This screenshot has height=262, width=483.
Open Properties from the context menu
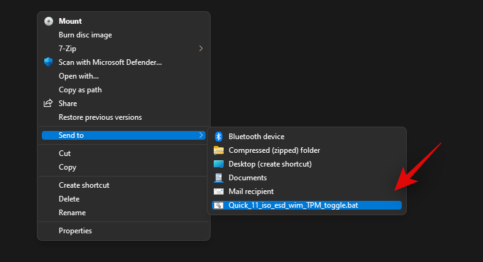75,231
